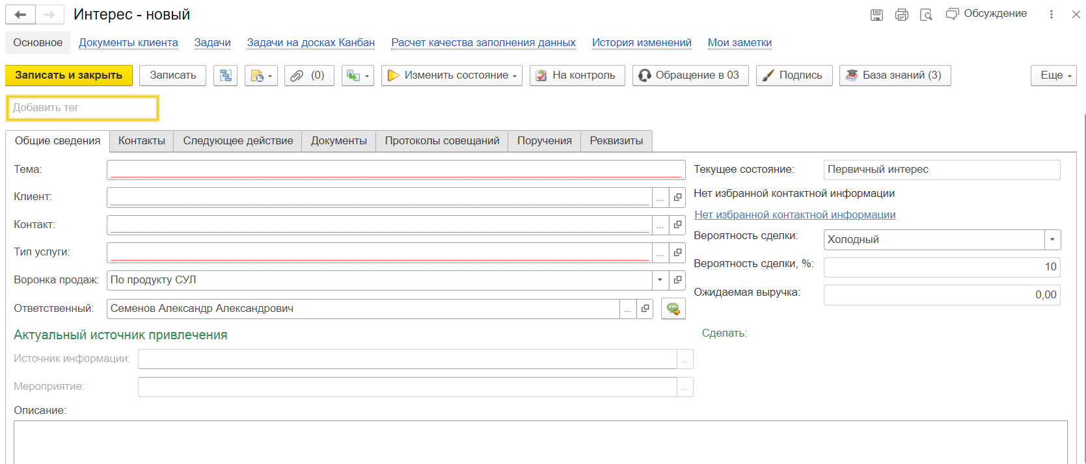Click the structure icon button next to Записать
Viewport: 1086px width, 464px height.
point(225,75)
